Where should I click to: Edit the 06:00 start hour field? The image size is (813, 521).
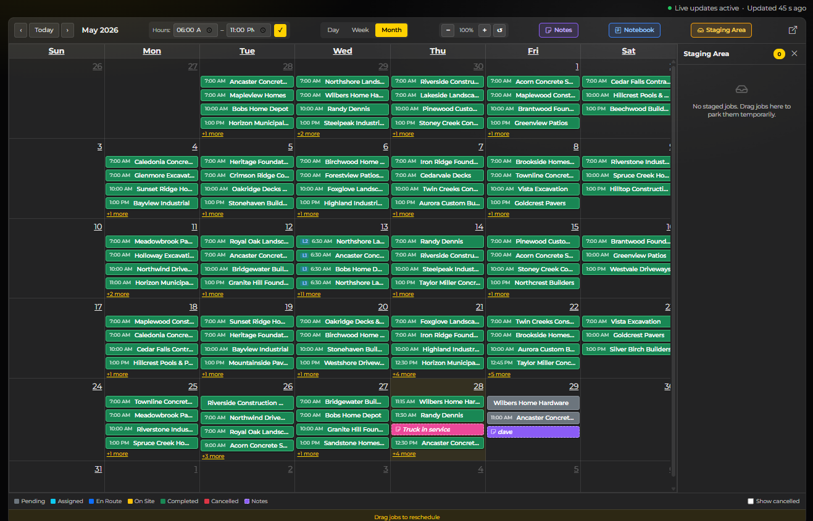195,30
